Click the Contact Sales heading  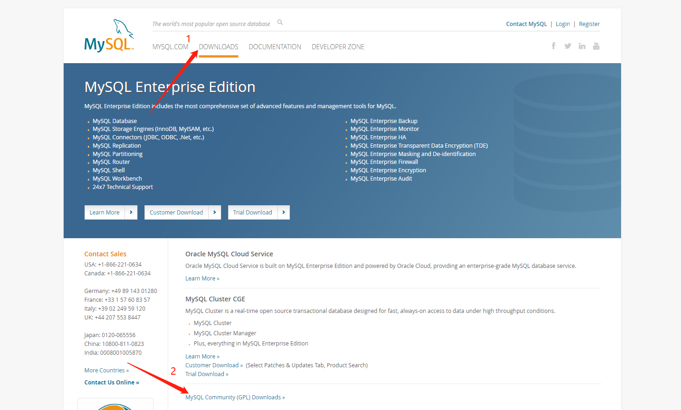click(x=105, y=254)
